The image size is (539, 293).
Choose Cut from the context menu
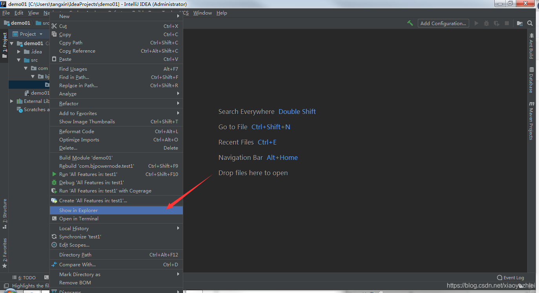pyautogui.click(x=116, y=26)
